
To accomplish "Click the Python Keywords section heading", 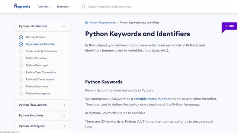I will (104, 82).
